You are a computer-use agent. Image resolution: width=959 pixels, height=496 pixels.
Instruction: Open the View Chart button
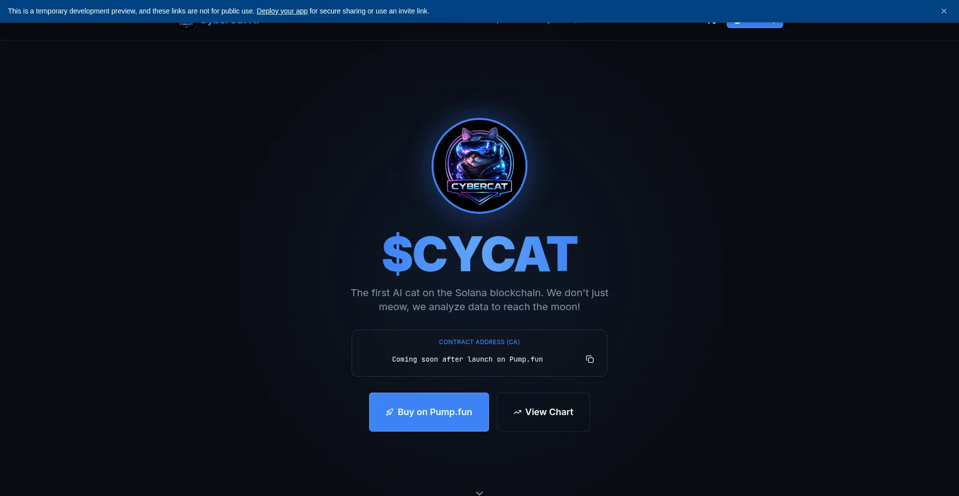coord(543,412)
